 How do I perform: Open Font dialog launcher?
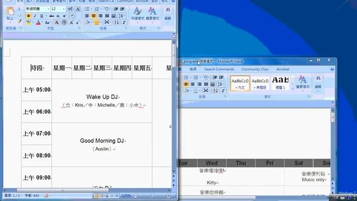point(79,28)
